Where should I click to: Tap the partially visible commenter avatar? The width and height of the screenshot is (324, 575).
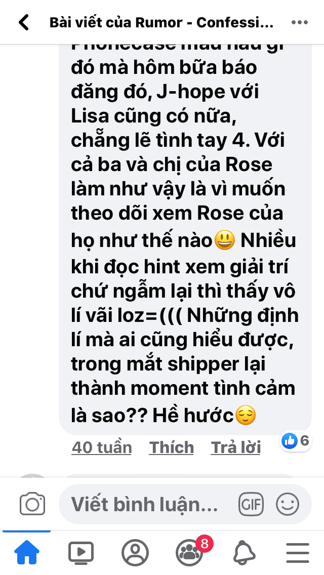pyautogui.click(x=33, y=476)
